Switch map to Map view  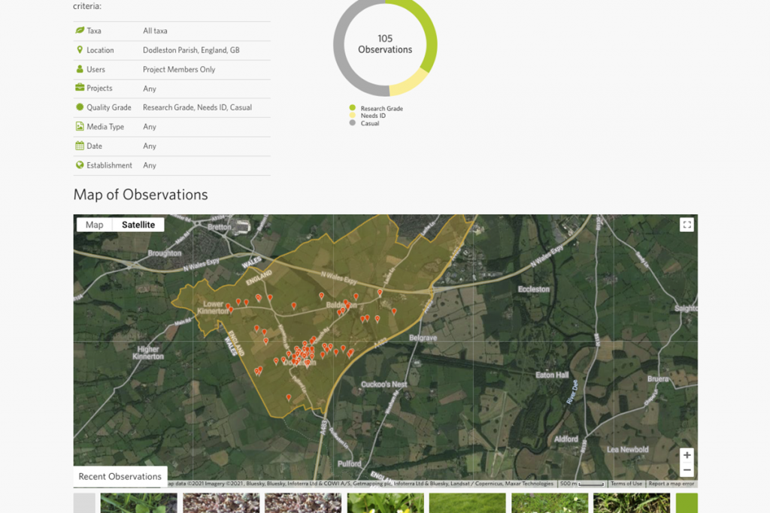(x=95, y=225)
